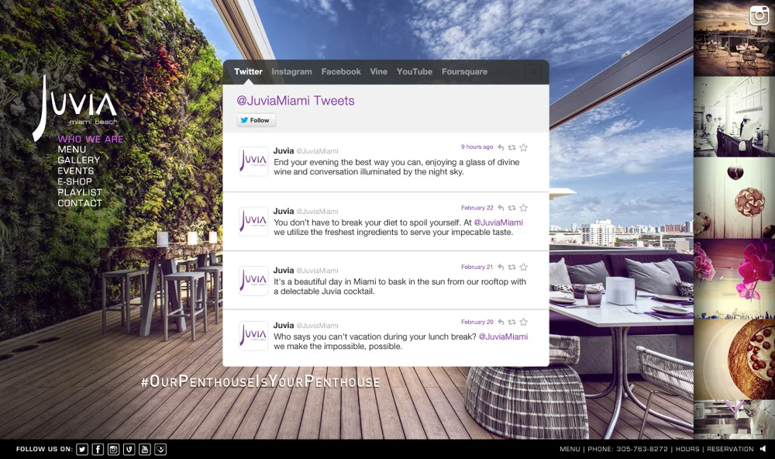Favorite the February 21 tweet
The width and height of the screenshot is (775, 459).
point(523,267)
